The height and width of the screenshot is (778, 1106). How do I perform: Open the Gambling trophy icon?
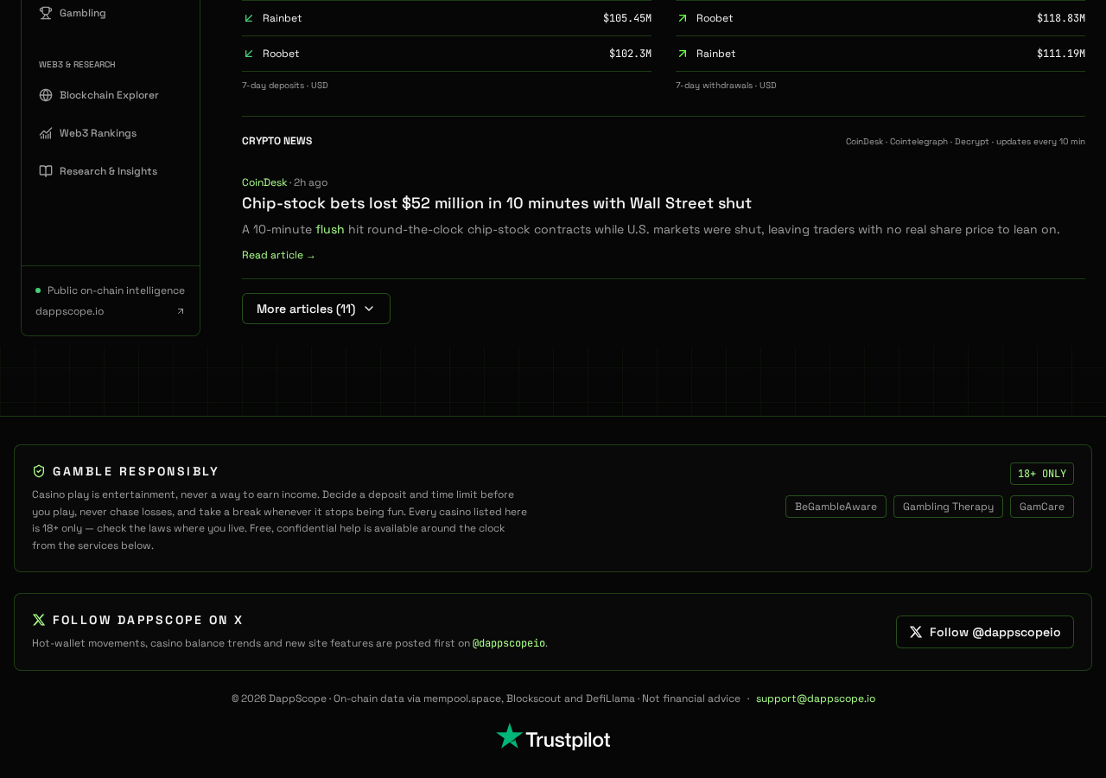[46, 13]
